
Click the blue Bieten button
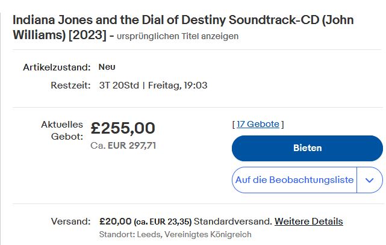point(307,148)
